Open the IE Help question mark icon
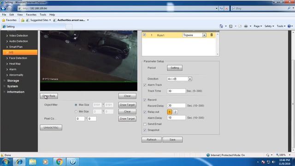Image resolution: width=295 pixels, height=166 pixels. pyautogui.click(x=289, y=26)
